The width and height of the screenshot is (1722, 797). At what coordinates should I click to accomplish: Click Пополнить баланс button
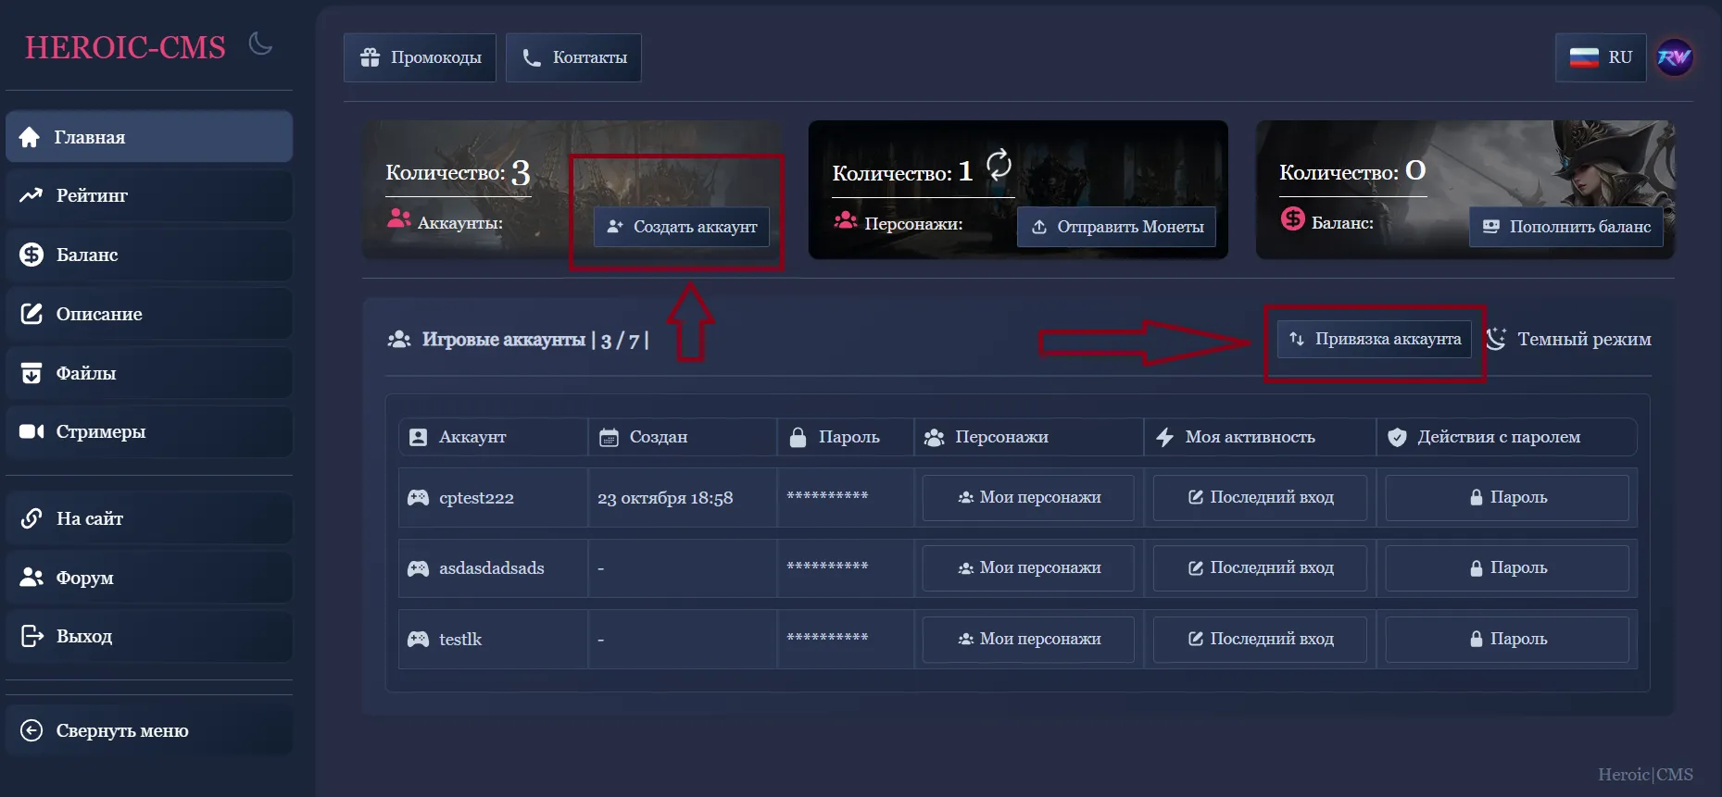pyautogui.click(x=1565, y=227)
